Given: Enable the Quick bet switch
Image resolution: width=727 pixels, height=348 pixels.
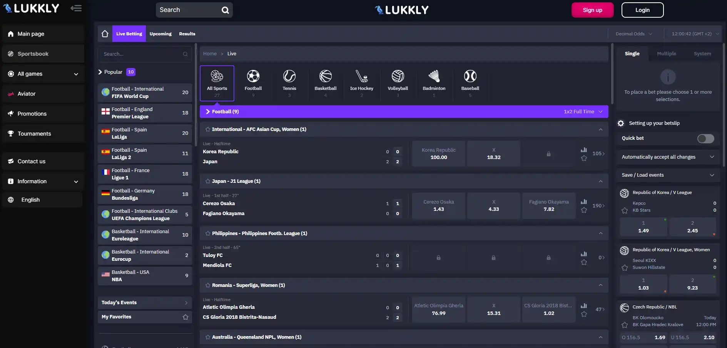Looking at the screenshot, I should (x=706, y=139).
